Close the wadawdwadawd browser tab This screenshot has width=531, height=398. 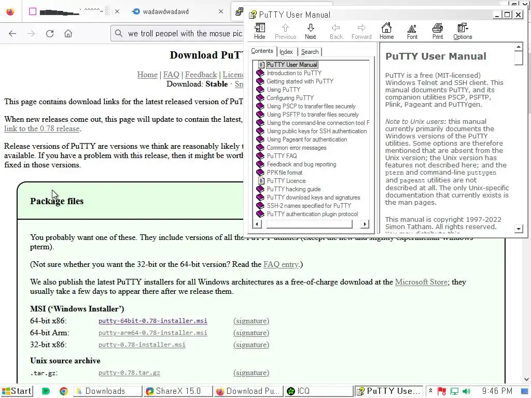click(x=221, y=11)
